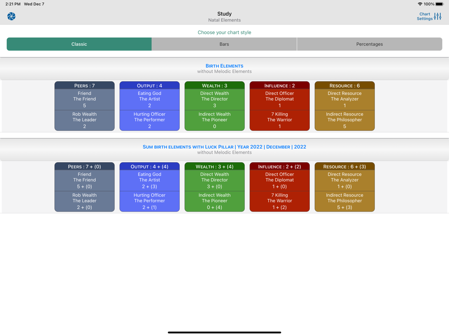This screenshot has width=449, height=336.
Task: Tap the Rob Wealth cell showing 2 + (0)
Action: 84,202
